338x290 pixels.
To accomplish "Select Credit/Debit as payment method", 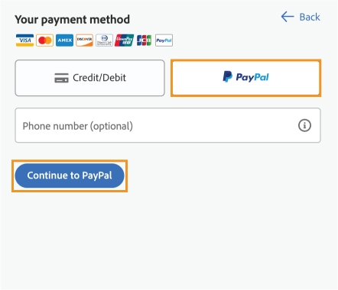I will (89, 78).
